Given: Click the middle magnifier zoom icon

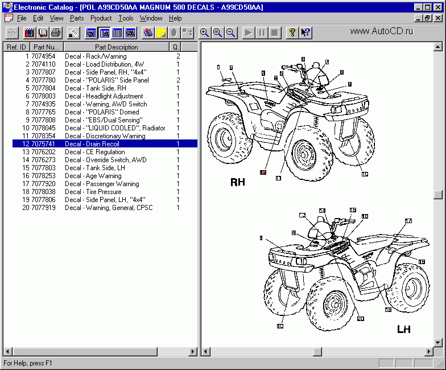Looking at the screenshot, I should 217,33.
